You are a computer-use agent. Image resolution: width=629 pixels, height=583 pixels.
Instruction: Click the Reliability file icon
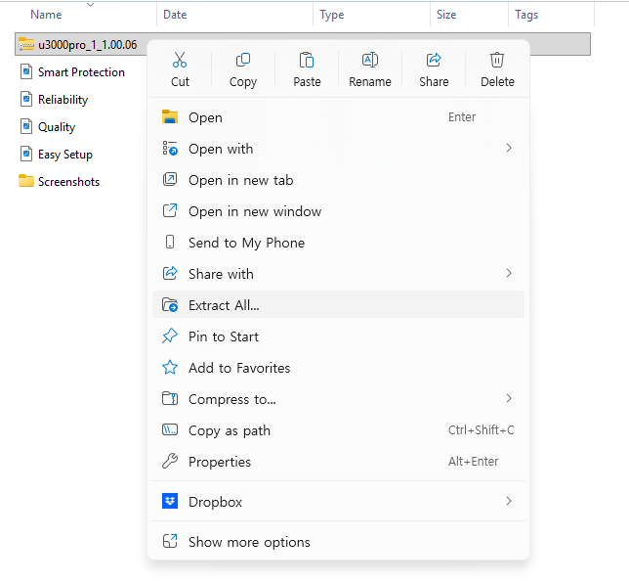[x=26, y=99]
